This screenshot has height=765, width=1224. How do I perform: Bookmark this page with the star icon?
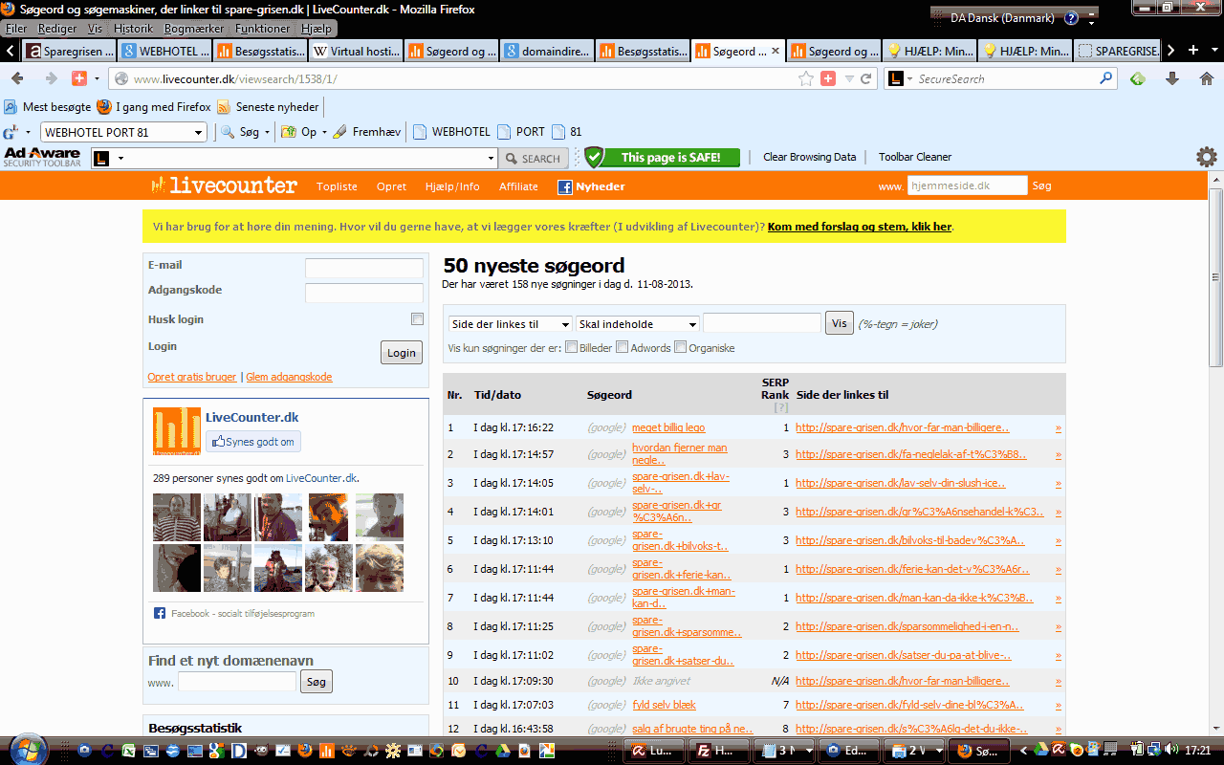point(806,78)
